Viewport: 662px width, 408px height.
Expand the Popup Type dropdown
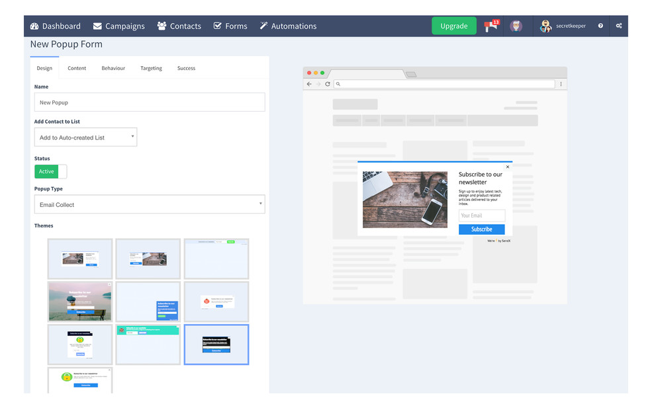(x=150, y=204)
